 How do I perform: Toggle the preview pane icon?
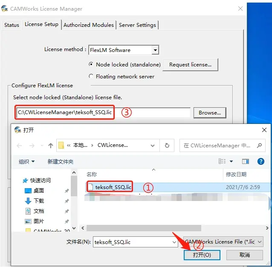tap(246, 161)
